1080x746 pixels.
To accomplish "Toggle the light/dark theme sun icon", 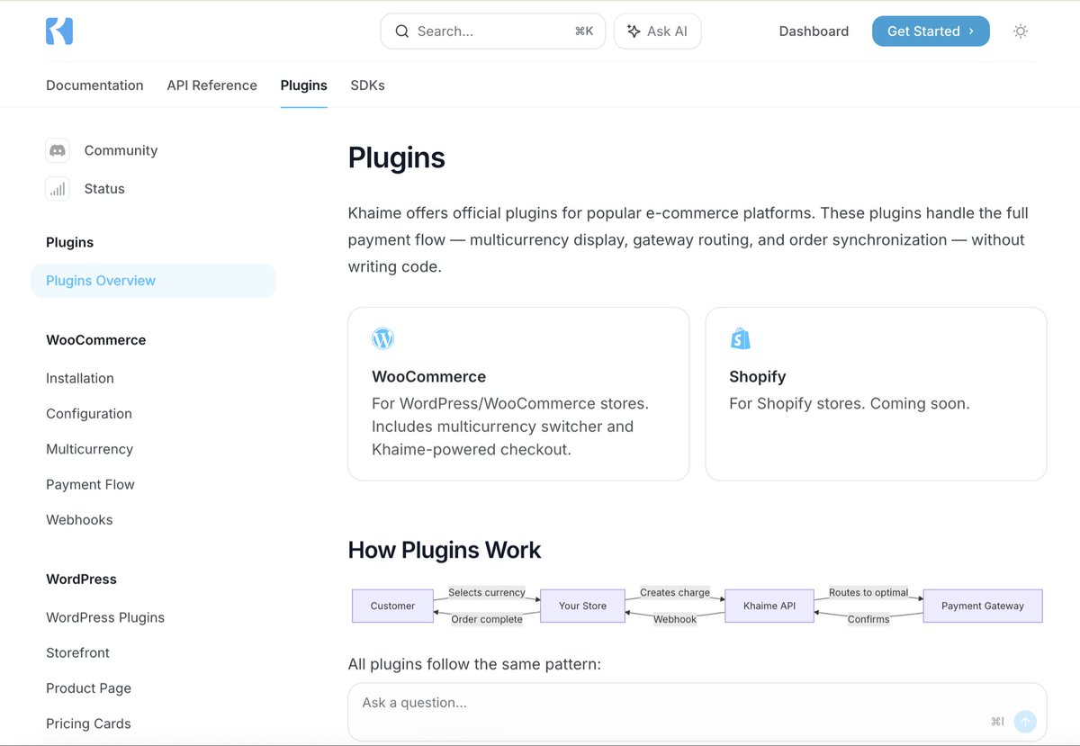I will click(x=1020, y=31).
